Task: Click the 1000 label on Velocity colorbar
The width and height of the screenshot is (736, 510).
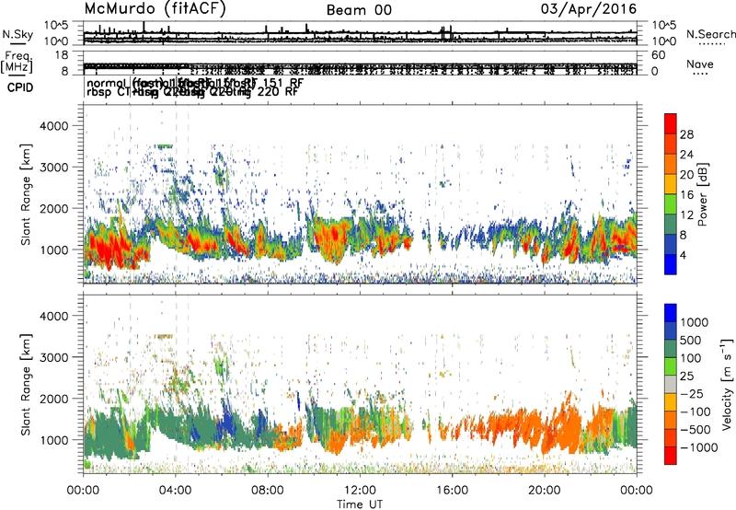Action: [695, 322]
